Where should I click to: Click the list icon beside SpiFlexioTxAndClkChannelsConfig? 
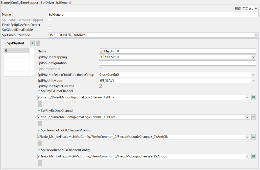253,136
